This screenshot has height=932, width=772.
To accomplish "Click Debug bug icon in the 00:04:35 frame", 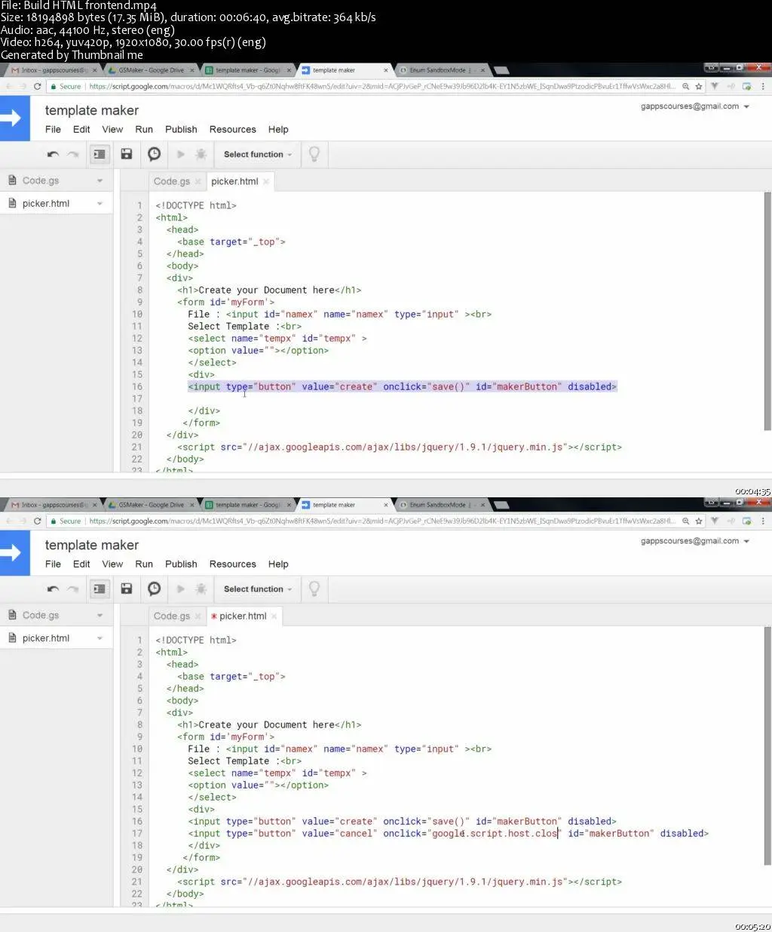I will tap(201, 154).
